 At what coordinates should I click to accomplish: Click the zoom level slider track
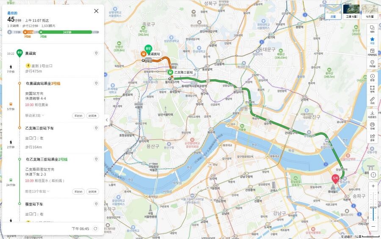click(x=373, y=207)
